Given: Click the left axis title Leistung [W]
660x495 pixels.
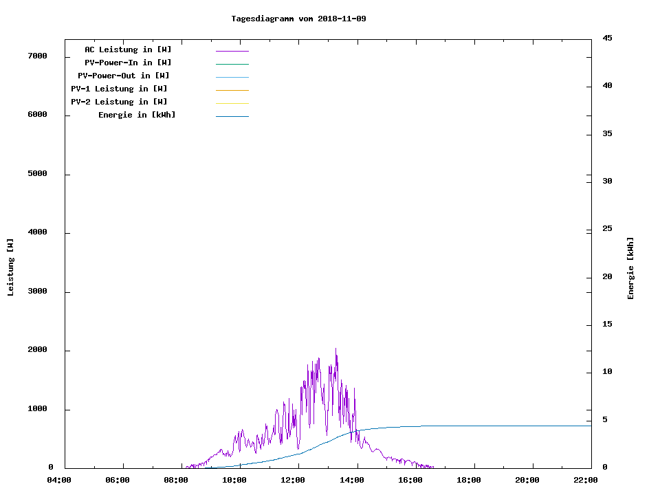Looking at the screenshot, I should (10, 267).
